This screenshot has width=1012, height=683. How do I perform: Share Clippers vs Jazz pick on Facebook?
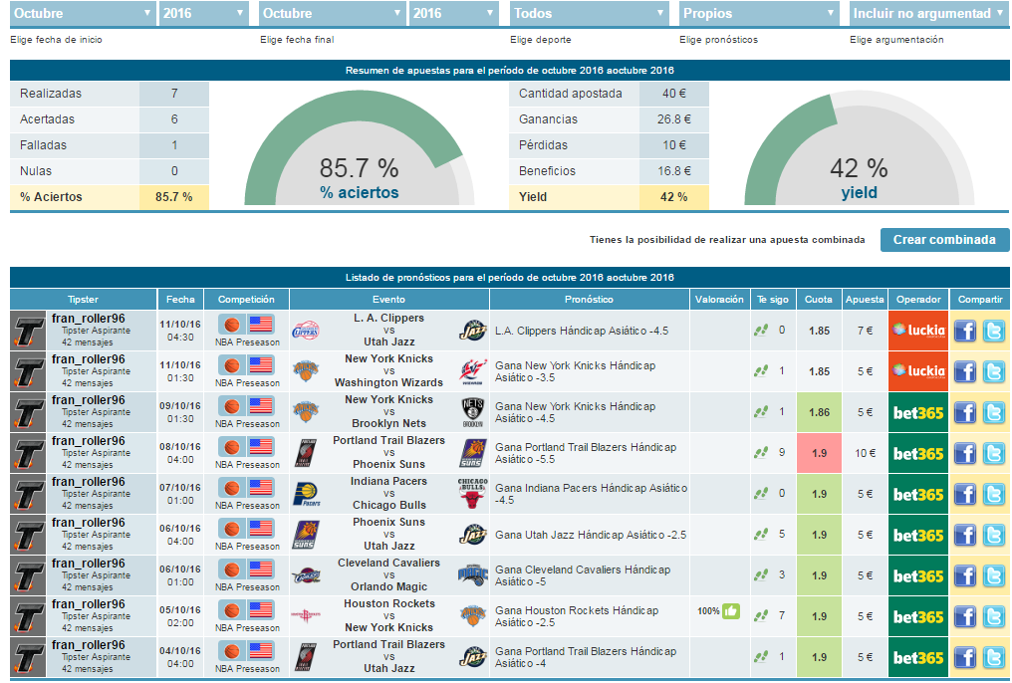coord(965,331)
